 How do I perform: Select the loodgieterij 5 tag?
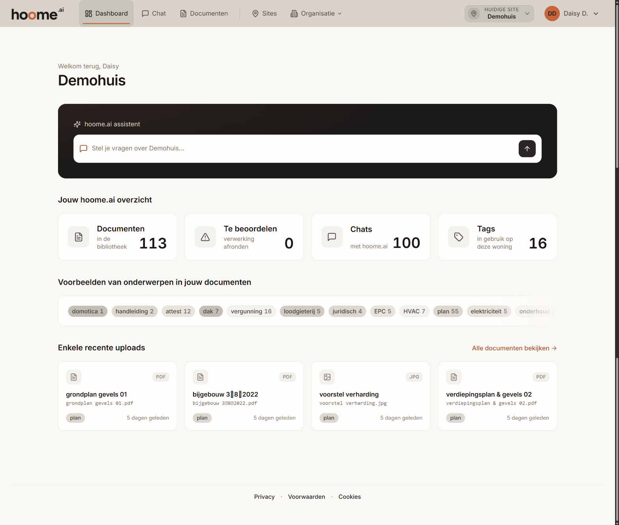click(x=302, y=311)
